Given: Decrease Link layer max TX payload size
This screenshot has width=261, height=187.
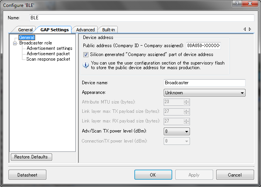Looking at the screenshot, I should coord(186,113).
